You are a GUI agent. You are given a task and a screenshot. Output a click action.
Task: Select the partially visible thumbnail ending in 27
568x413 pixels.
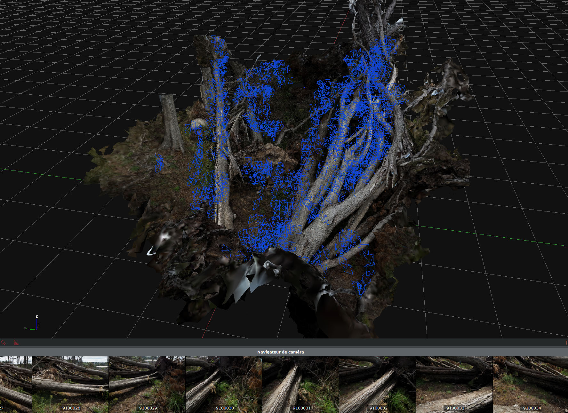click(15, 384)
